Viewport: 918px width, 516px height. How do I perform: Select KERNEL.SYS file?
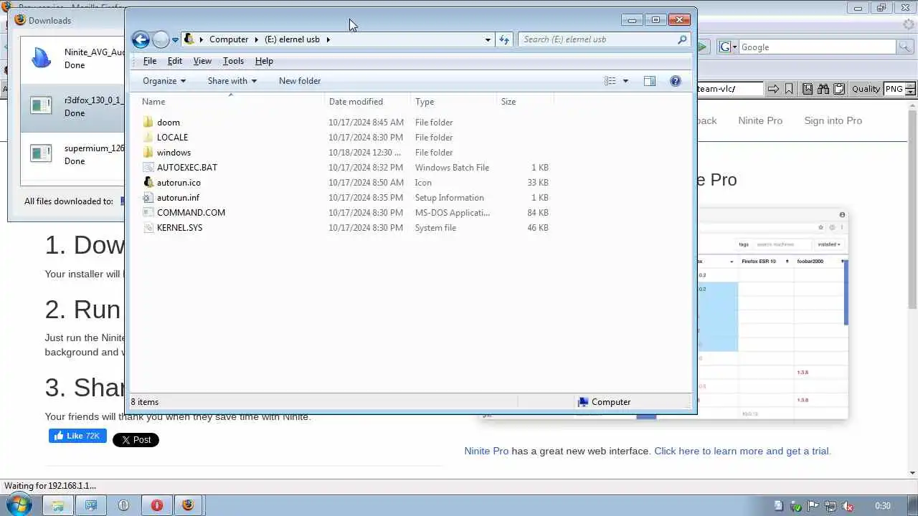coord(179,228)
